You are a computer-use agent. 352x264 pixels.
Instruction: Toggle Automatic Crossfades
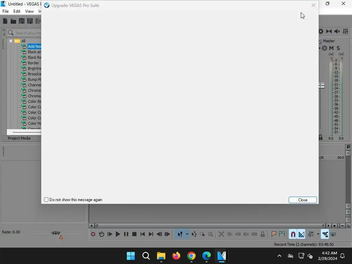301,234
